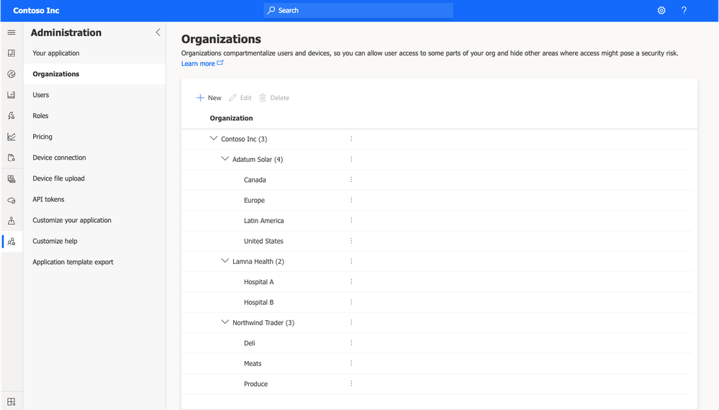Open the dashboard icon in left rail
This screenshot has height=410, width=719.
pos(12,53)
